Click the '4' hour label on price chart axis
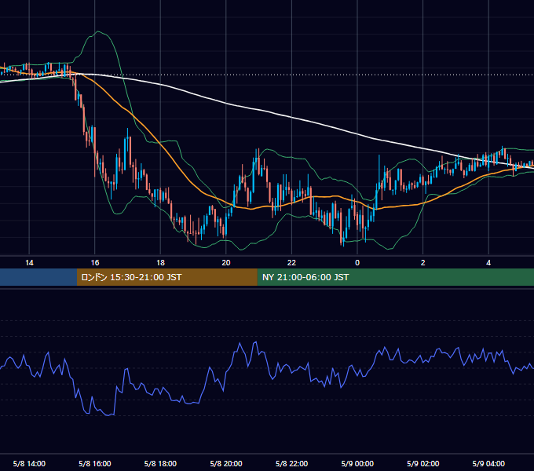This screenshot has width=534, height=471. (x=488, y=263)
